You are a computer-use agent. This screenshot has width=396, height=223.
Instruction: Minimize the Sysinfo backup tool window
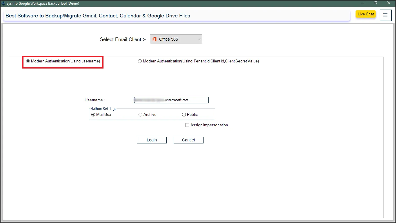[362, 3]
